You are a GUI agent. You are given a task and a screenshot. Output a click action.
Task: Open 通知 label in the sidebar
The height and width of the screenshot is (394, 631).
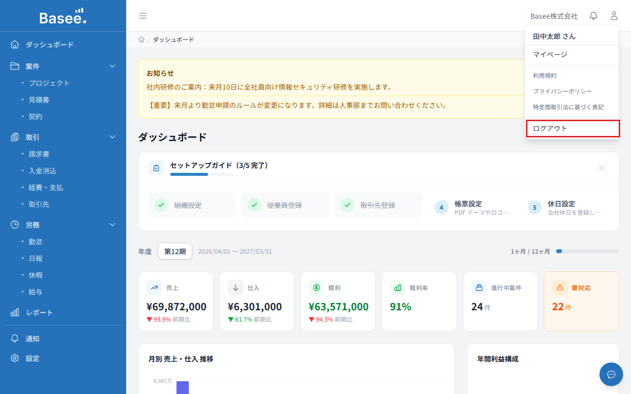click(x=33, y=339)
